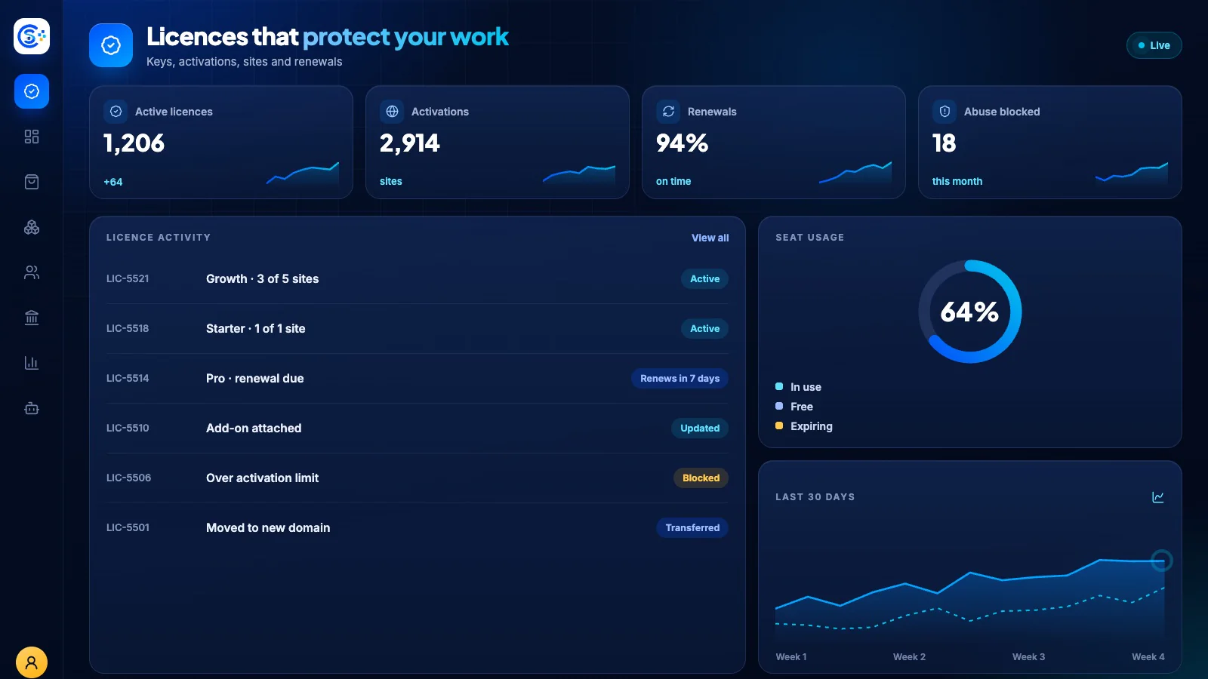Click the Week 2 axis label
This screenshot has width=1208, height=679.
click(x=909, y=657)
